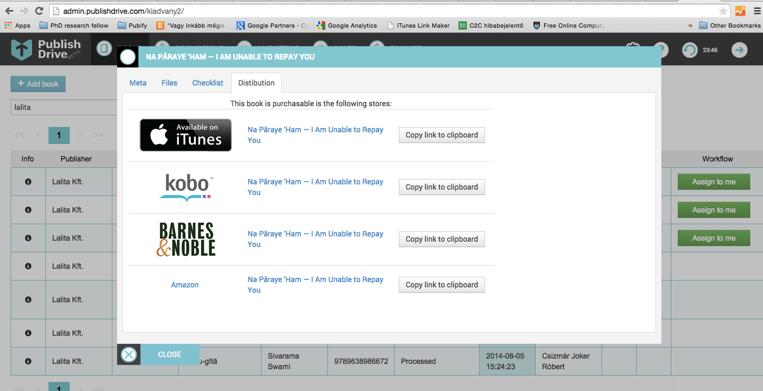Viewport: 763px width, 391px height.
Task: Click the orange chart extension icon
Action: 740,11
